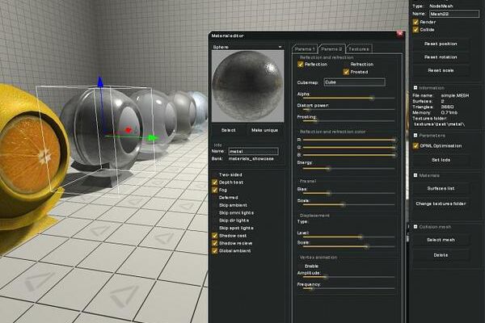Adjust the Frequency slider
Image resolution: width=485 pixels, height=323 pixels.
pos(348,288)
